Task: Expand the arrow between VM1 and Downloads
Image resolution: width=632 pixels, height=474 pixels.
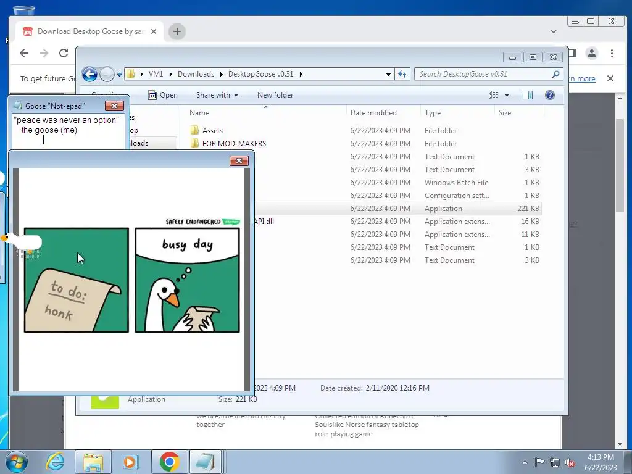Action: point(170,74)
